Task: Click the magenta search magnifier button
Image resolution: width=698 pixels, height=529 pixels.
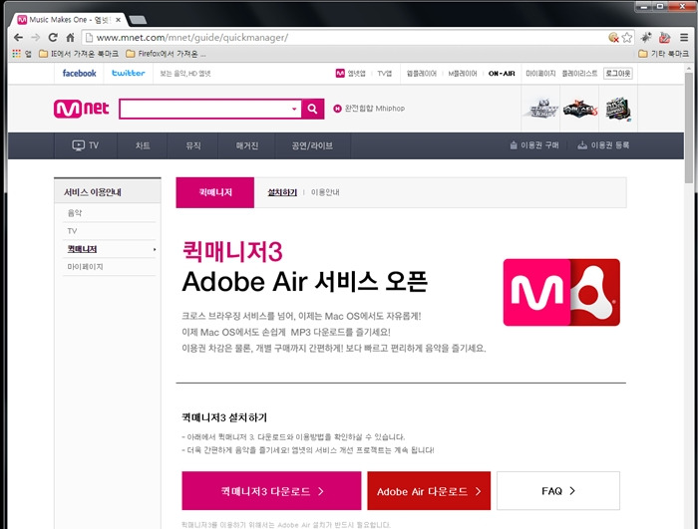Action: pyautogui.click(x=312, y=109)
